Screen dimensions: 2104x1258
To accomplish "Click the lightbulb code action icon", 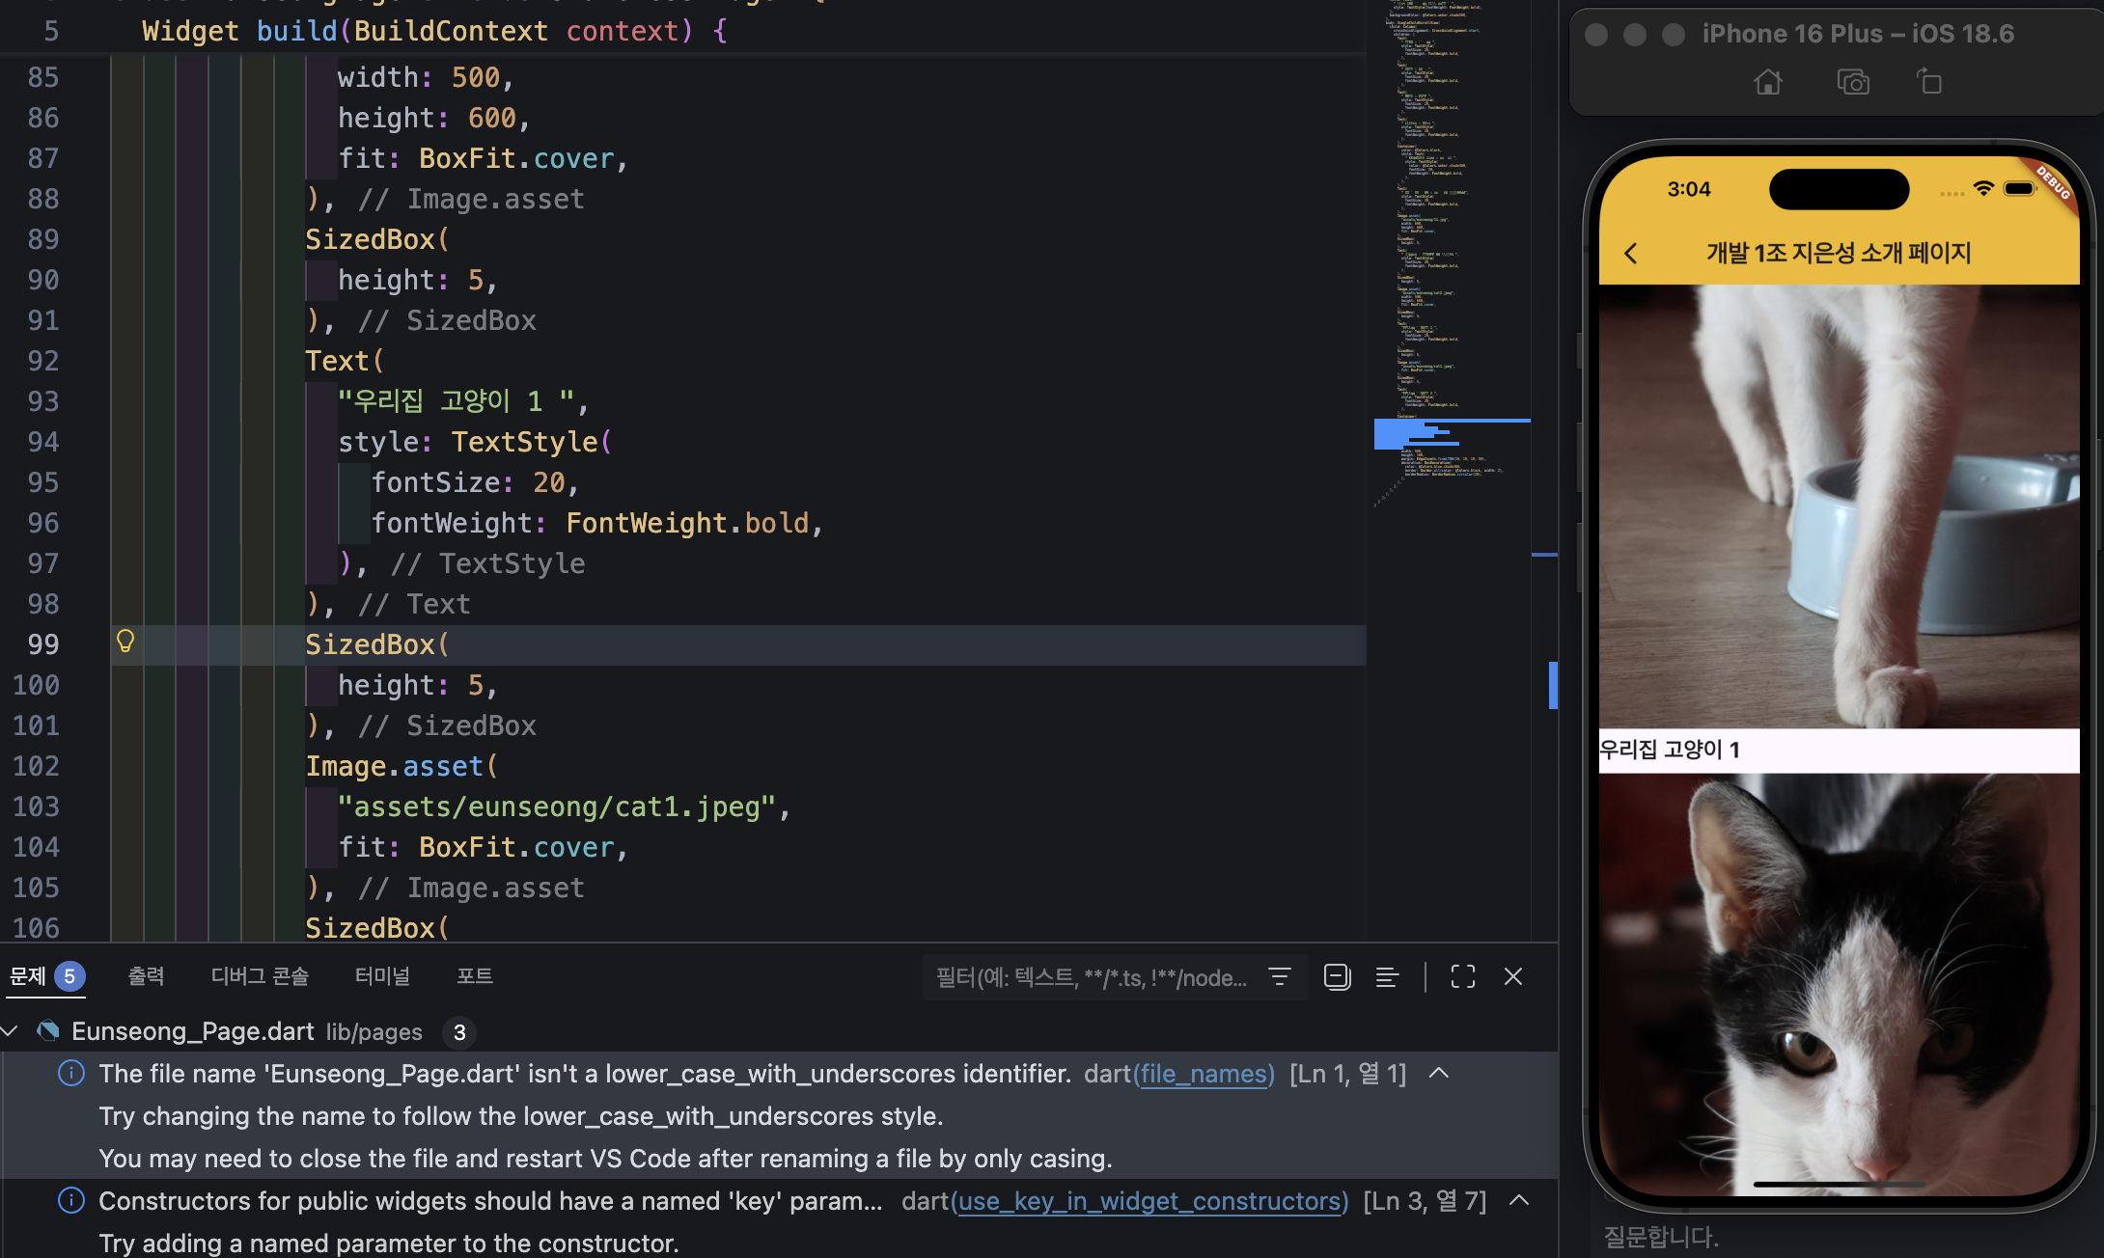I will [x=125, y=642].
